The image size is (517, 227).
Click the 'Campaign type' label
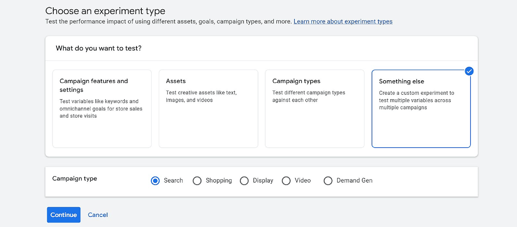coord(75,179)
